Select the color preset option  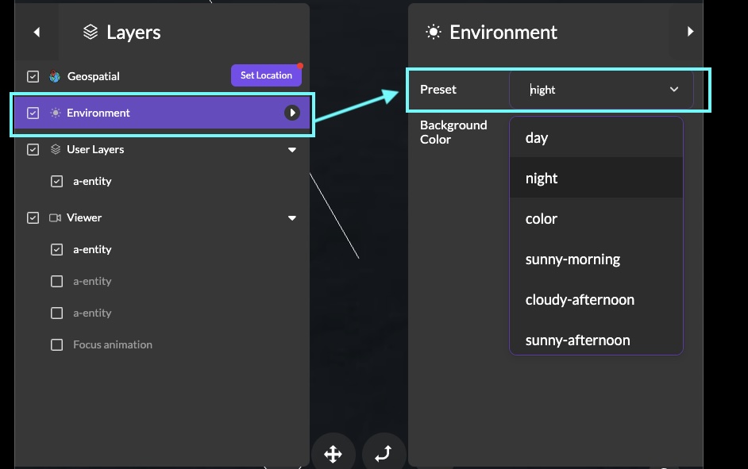(542, 219)
